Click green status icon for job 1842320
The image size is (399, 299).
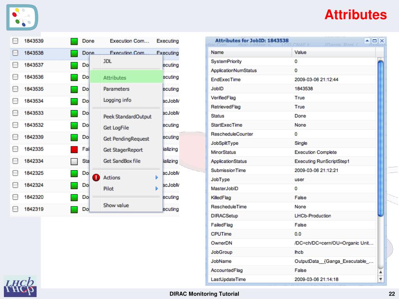click(74, 197)
